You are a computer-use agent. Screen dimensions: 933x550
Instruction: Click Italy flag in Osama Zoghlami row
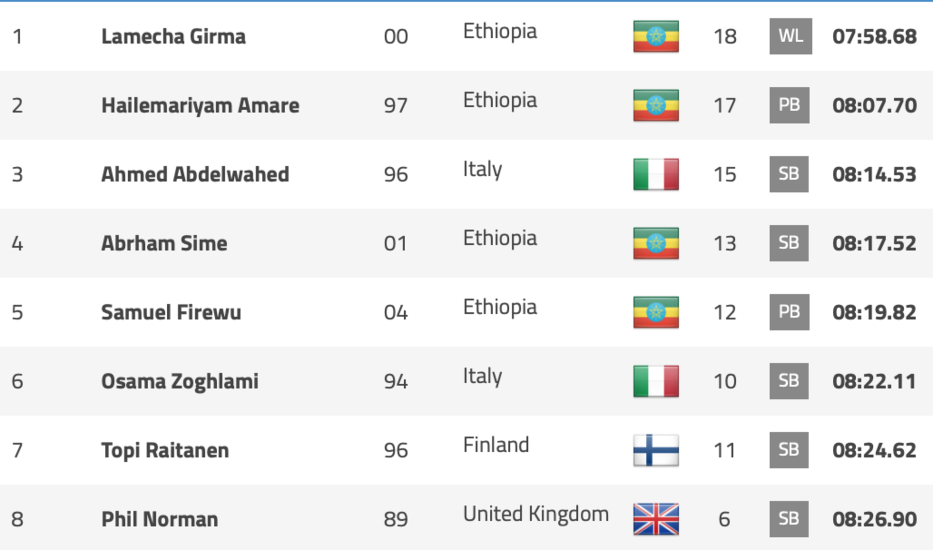(656, 381)
